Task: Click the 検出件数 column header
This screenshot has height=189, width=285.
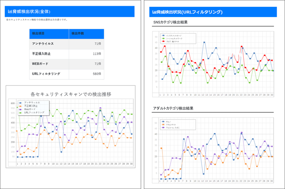Action: point(86,34)
